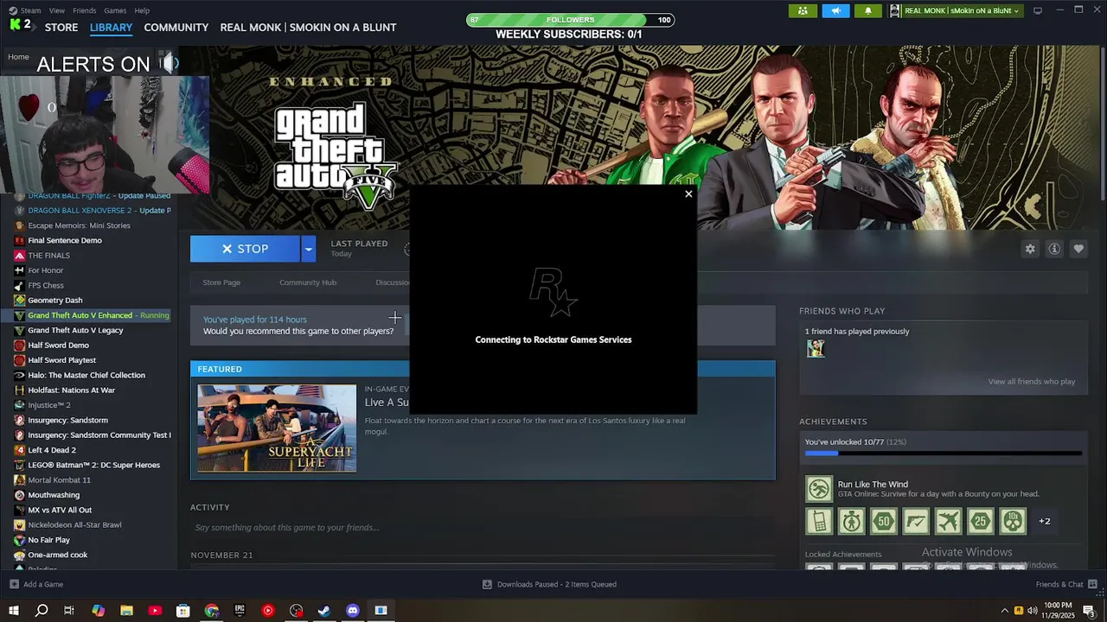1107x622 pixels.
Task: Expand the Stop button dropdown arrow
Action: coord(308,249)
